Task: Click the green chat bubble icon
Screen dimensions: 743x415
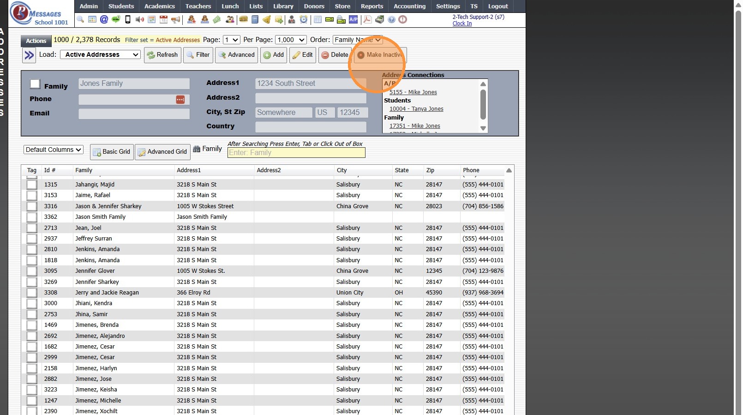Action: 116,19
